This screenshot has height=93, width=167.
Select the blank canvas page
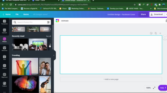[111, 55]
